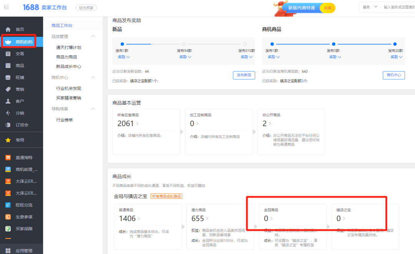415x254 pixels.
Task: Collapse the 导购场景 section
Action: pos(93,109)
